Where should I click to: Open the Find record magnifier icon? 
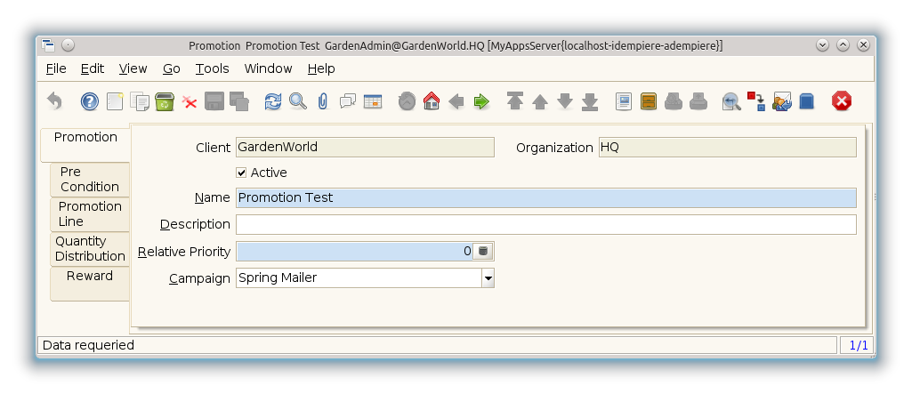tap(298, 101)
